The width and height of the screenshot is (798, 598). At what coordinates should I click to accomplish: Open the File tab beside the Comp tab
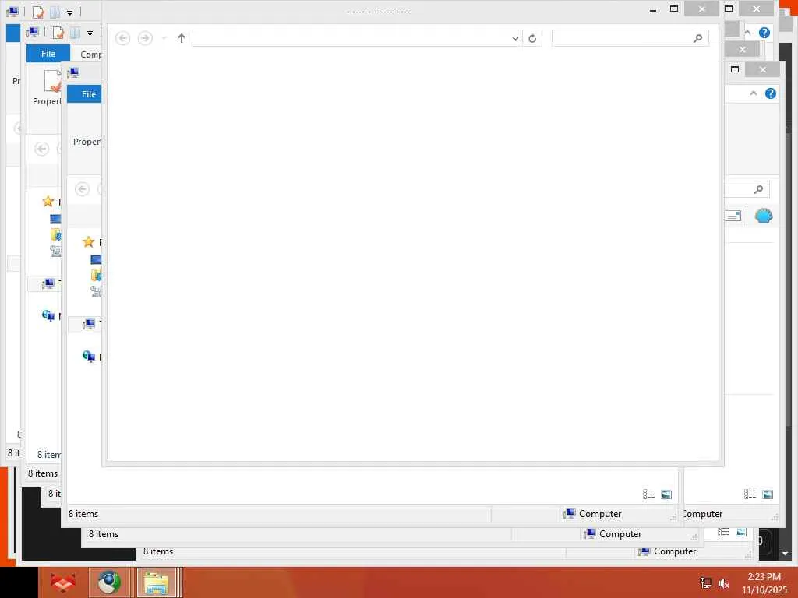48,54
